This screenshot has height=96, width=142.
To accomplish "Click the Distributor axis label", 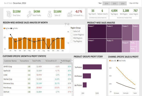I will click(126, 93).
